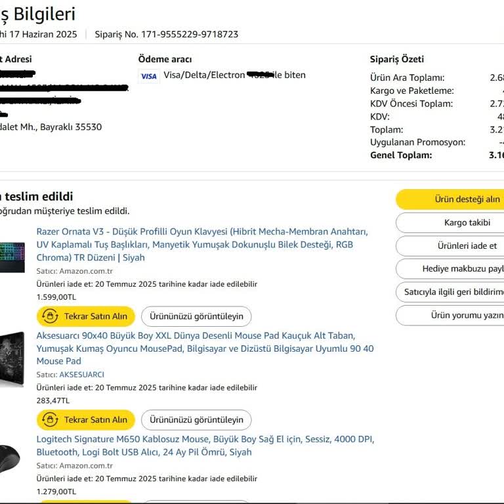Visit the AKSESUARCI seller page link
Image resolution: width=504 pixels, height=504 pixels.
click(x=81, y=375)
